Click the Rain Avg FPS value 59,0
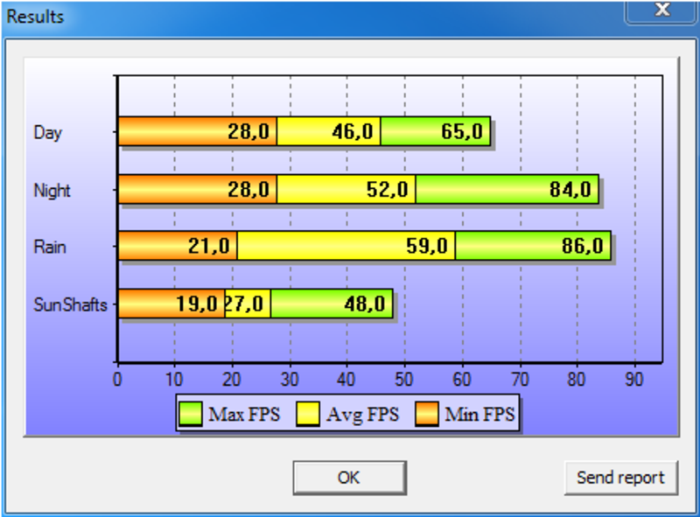 (427, 246)
